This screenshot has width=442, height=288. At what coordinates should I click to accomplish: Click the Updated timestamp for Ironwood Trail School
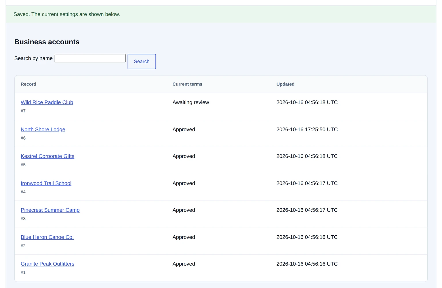(x=307, y=183)
